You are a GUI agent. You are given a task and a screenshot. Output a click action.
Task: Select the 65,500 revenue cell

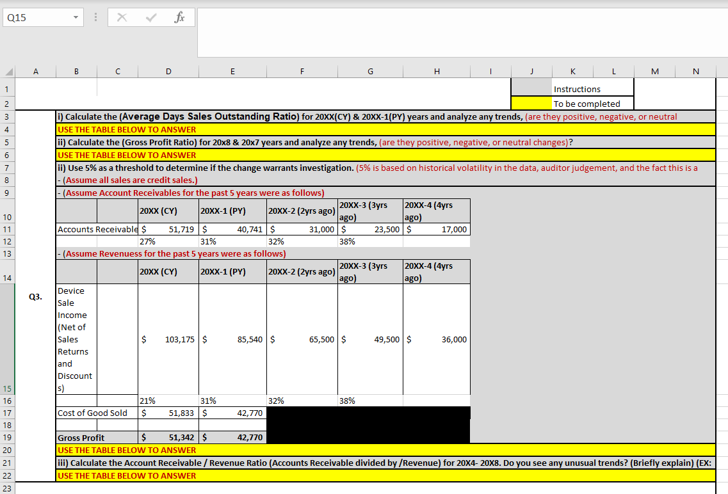[x=302, y=339]
